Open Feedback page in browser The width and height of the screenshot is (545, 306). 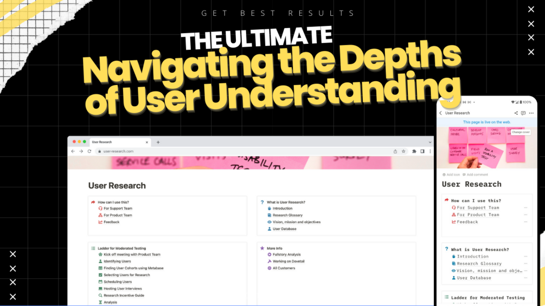click(111, 222)
